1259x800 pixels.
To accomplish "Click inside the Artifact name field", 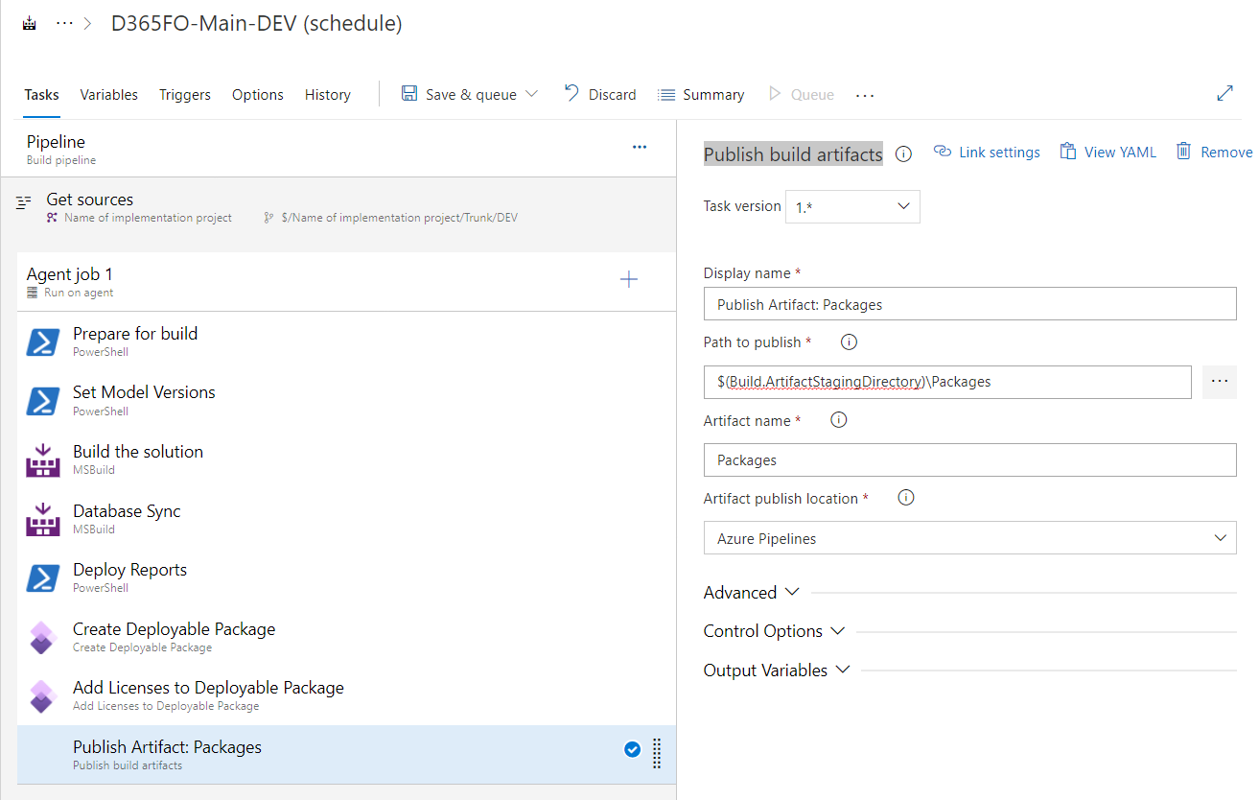I will coord(968,459).
